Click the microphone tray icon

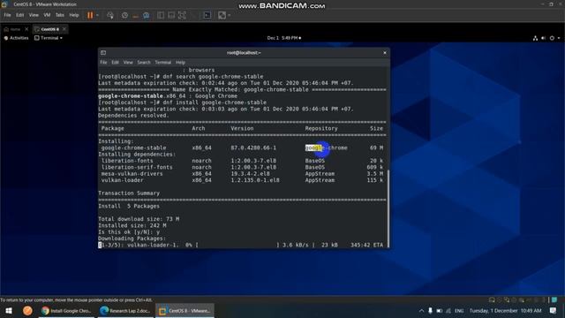coord(430,310)
